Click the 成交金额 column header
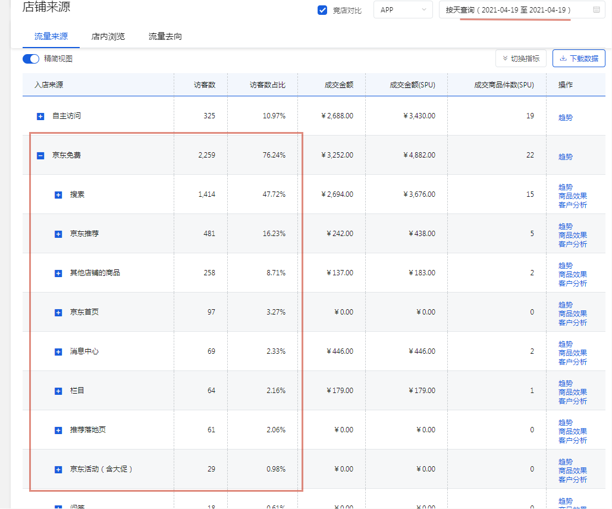This screenshot has width=612, height=509. 339,84
